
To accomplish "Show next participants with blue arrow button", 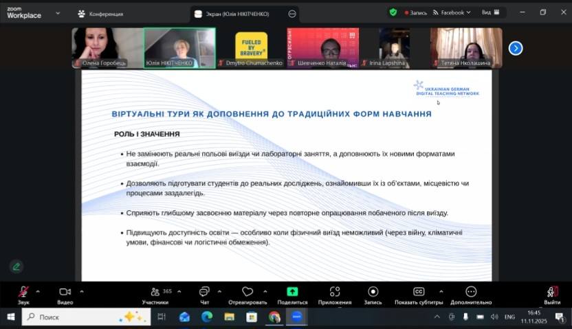I will 516,48.
